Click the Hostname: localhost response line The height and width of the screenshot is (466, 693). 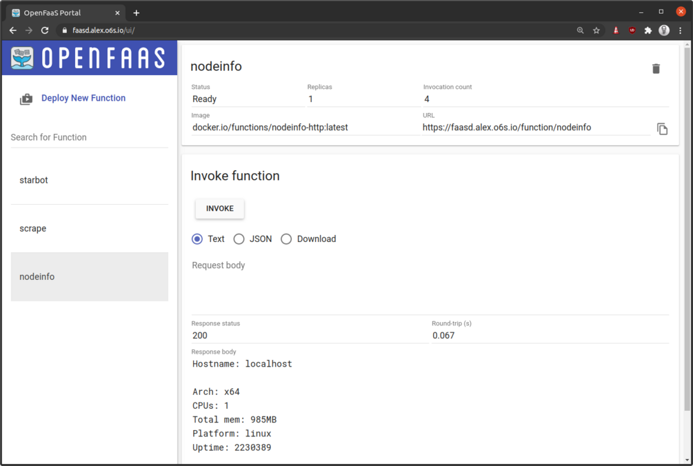click(x=242, y=364)
